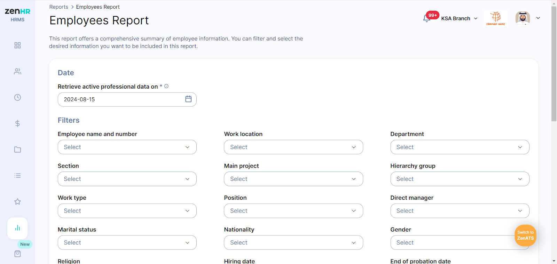Click the Hiring date filter label

(240, 261)
